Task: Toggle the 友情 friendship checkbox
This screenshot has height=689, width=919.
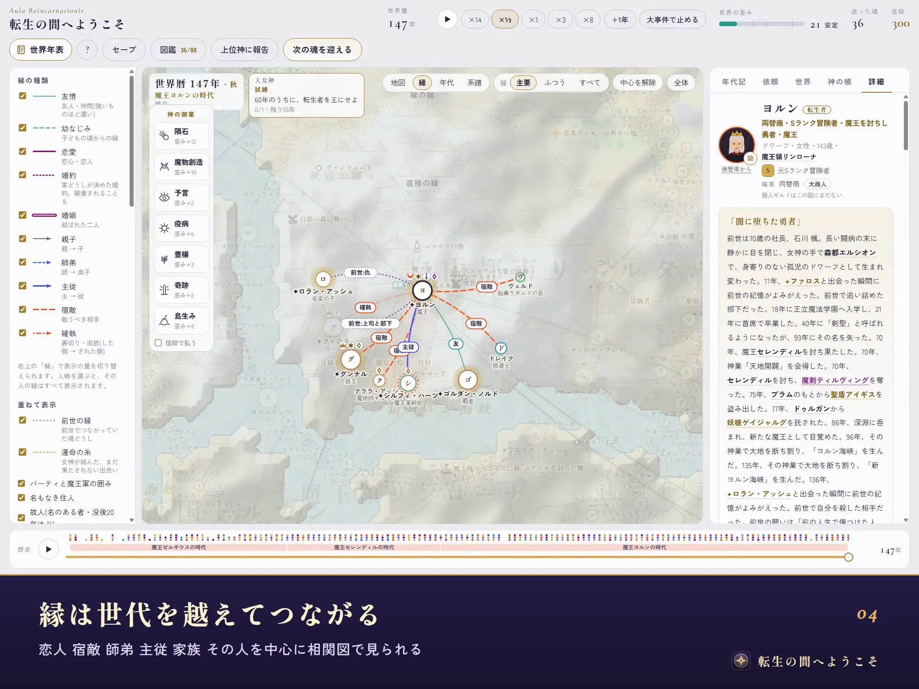Action: (22, 96)
